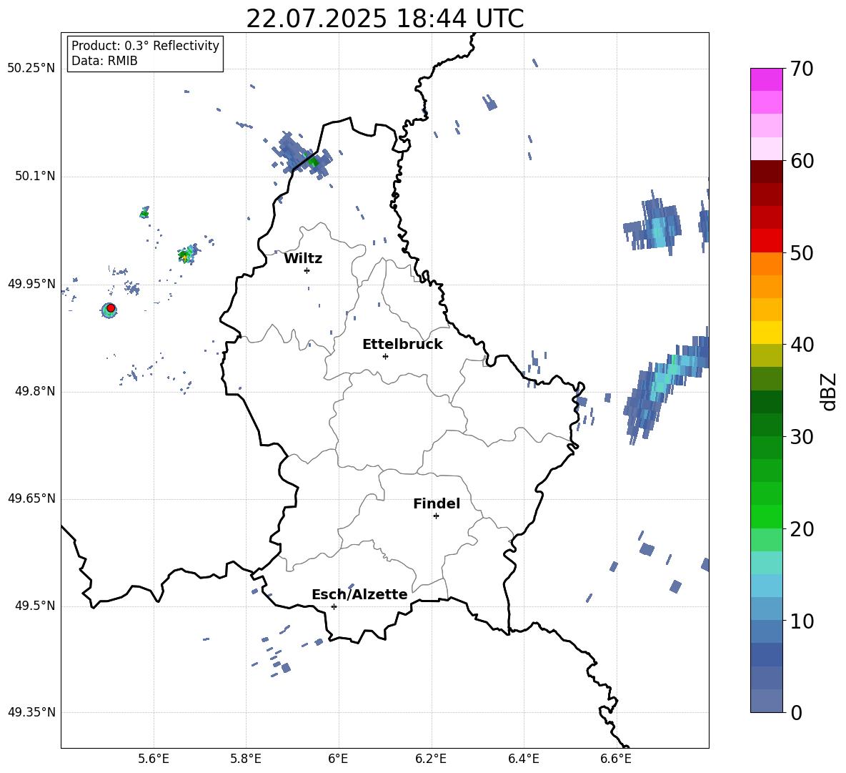
Task: Click the Ettelbruck label
Action: [x=402, y=345]
